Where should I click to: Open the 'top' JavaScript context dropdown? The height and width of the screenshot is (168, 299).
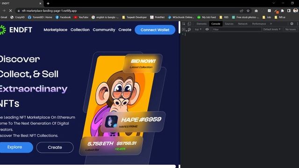198,29
